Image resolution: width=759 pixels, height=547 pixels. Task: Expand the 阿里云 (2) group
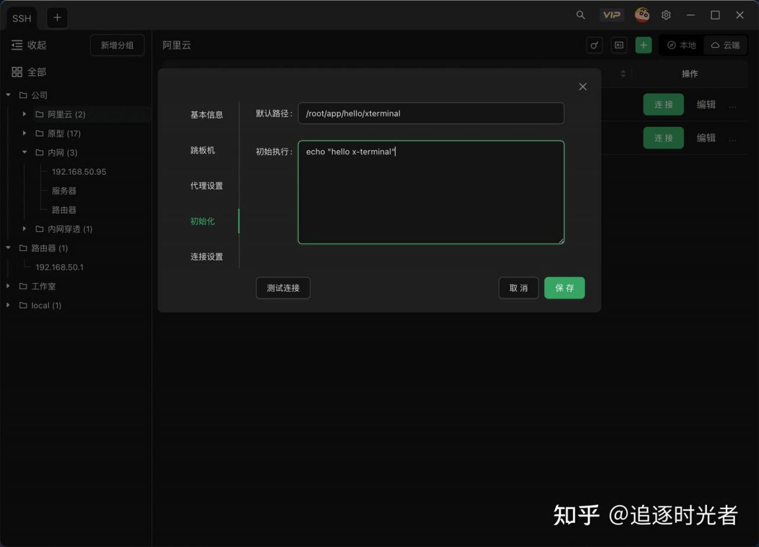[24, 114]
